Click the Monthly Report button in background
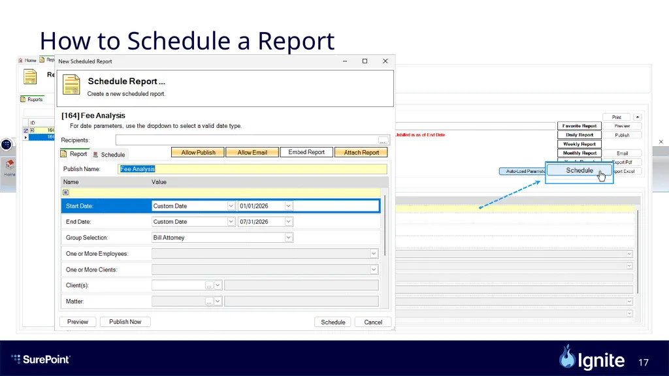This screenshot has height=376, width=669. (579, 153)
